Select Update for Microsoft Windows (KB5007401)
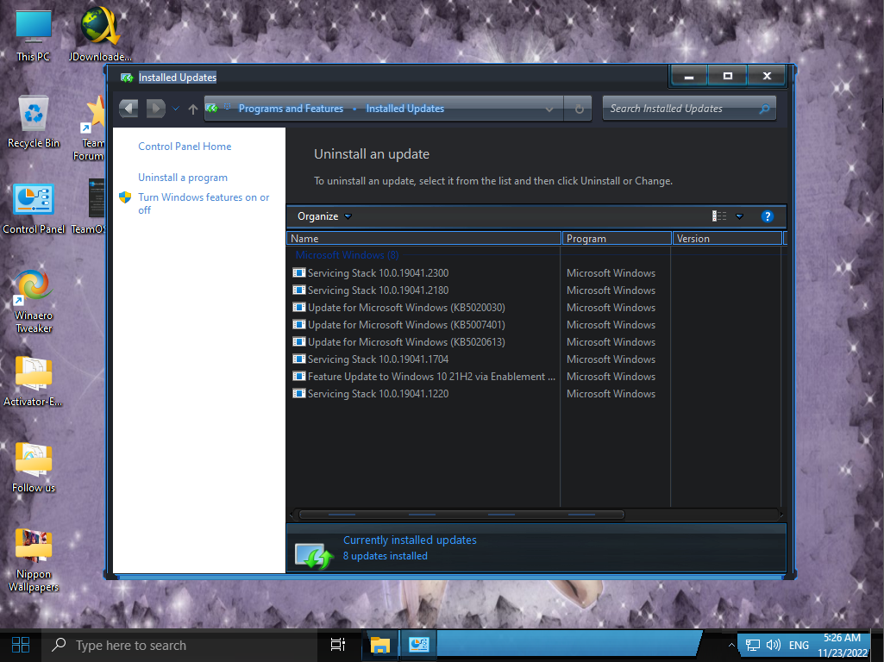 click(406, 325)
